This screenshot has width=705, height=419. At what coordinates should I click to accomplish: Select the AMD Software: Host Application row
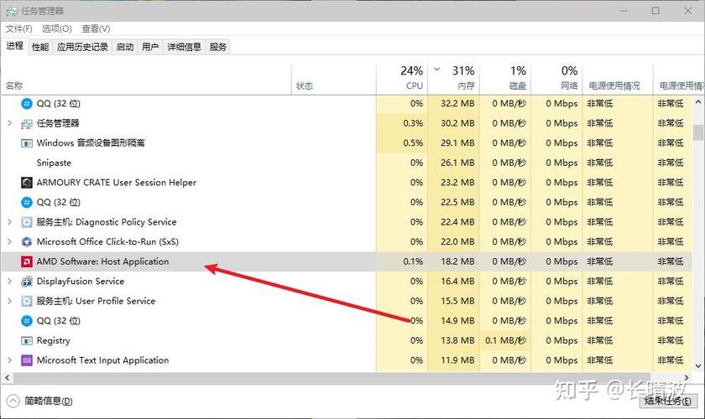point(346,261)
